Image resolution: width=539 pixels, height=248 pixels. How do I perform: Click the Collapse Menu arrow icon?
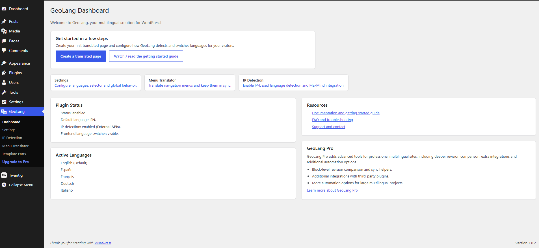click(4, 185)
